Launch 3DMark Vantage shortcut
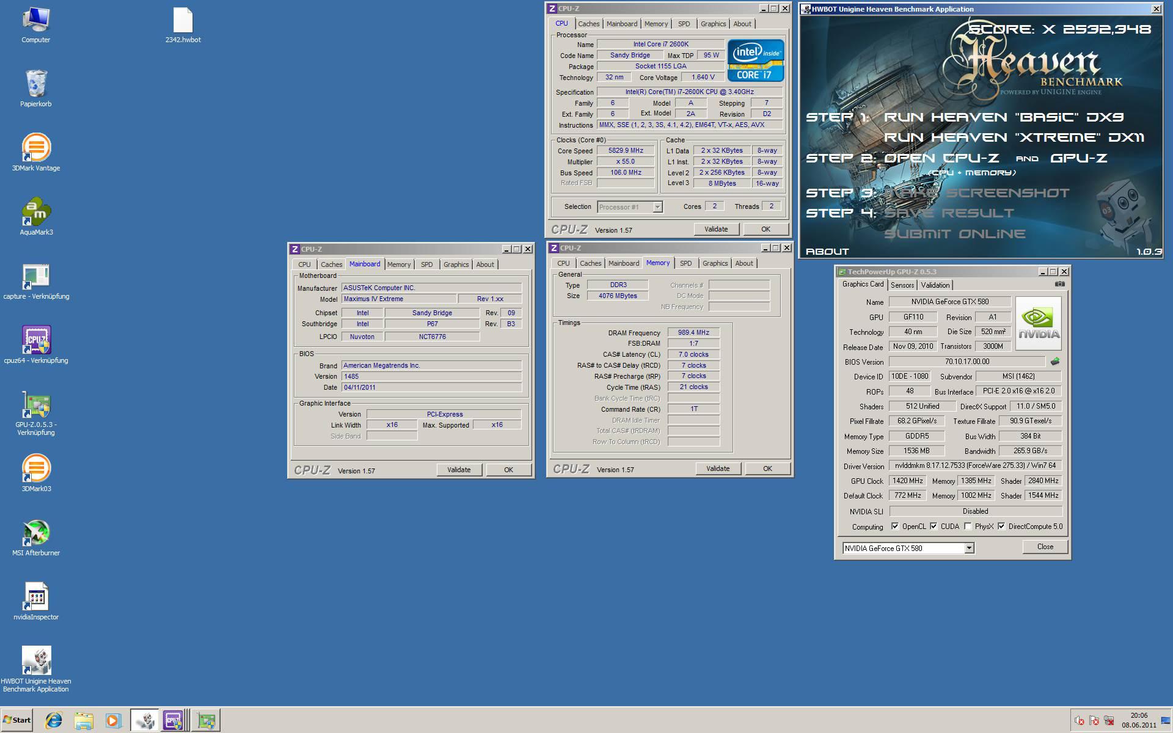 (35, 153)
